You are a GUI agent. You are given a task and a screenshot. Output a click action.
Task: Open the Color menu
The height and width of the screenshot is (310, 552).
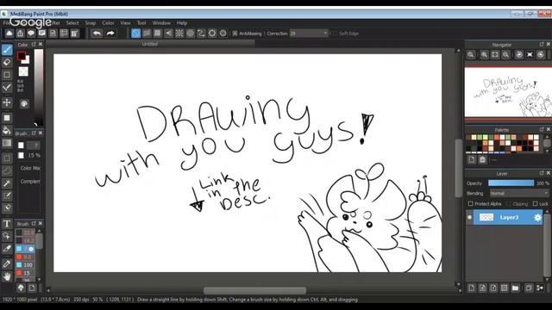click(x=108, y=23)
